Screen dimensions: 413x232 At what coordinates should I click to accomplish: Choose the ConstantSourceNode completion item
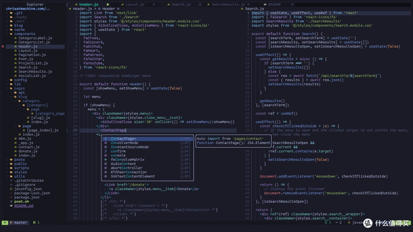pos(148,147)
